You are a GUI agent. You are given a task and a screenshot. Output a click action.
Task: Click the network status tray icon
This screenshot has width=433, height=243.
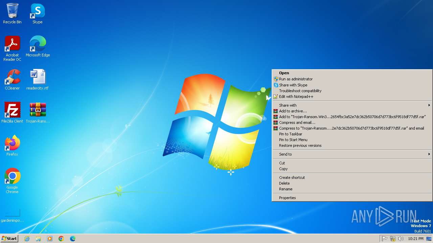tap(393, 239)
